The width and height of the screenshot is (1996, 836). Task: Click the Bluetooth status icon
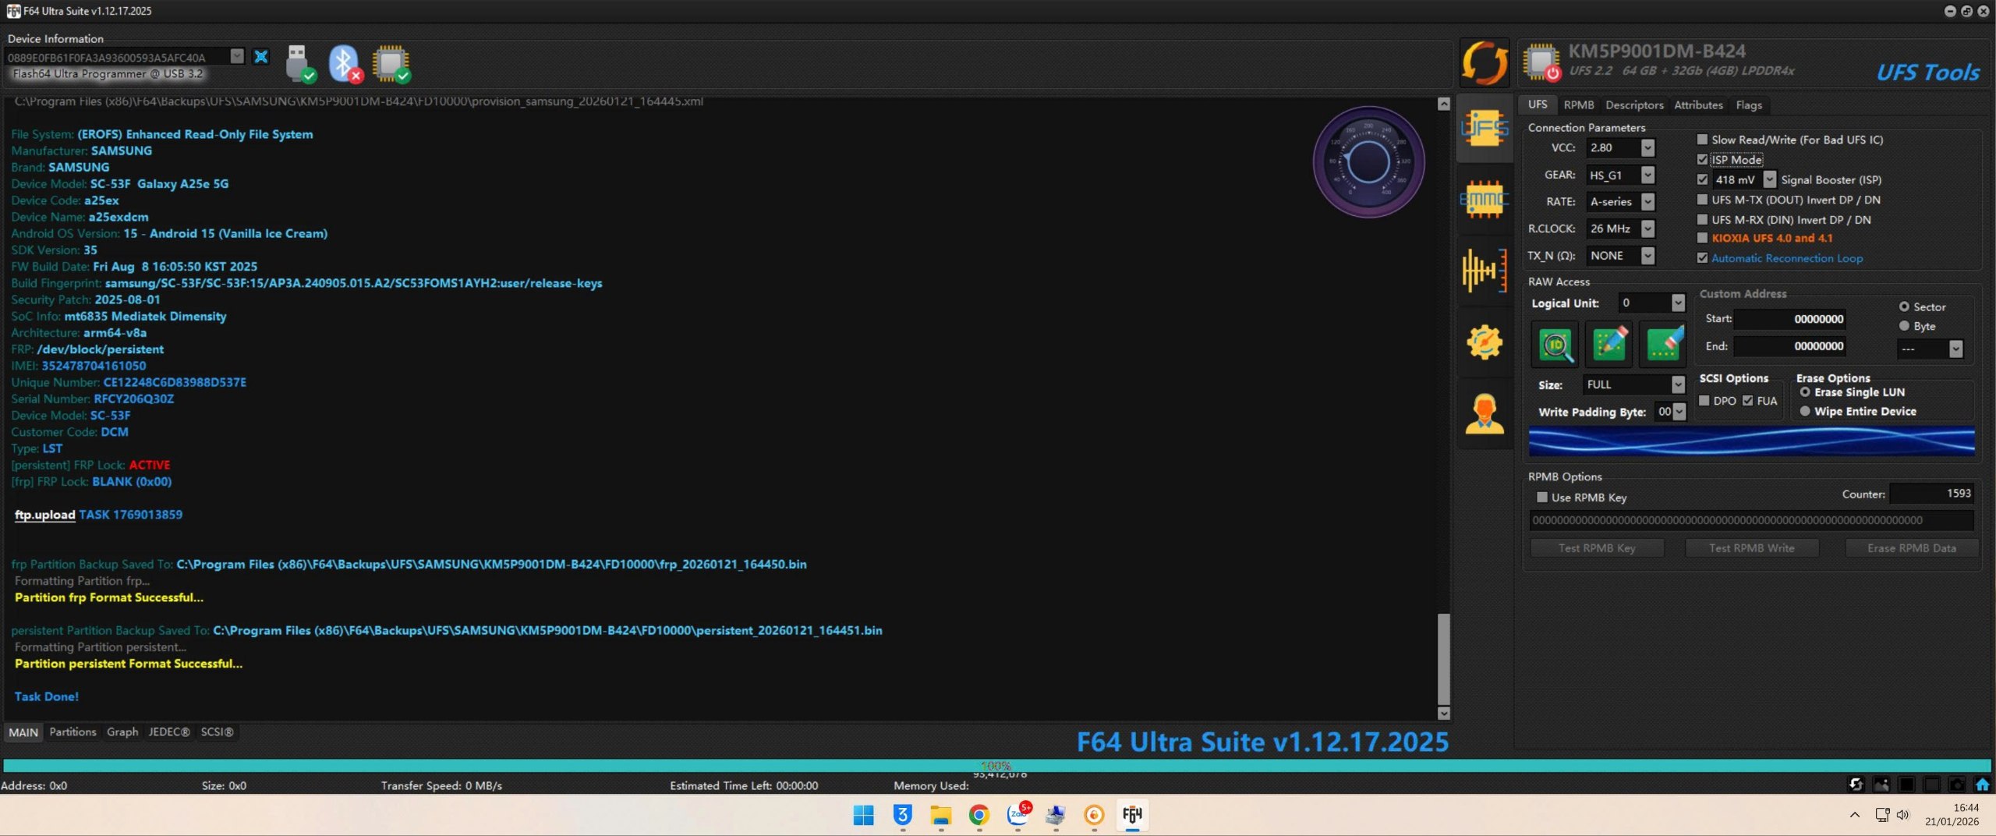[x=345, y=64]
